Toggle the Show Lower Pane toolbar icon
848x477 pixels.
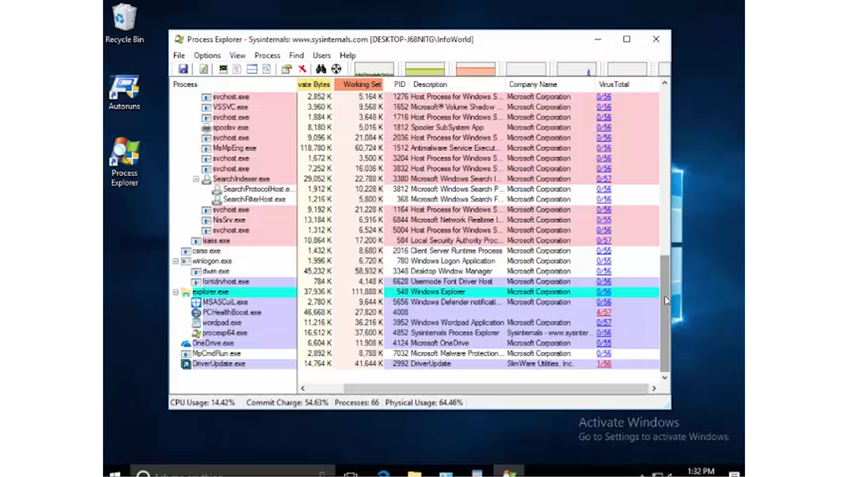tap(252, 69)
